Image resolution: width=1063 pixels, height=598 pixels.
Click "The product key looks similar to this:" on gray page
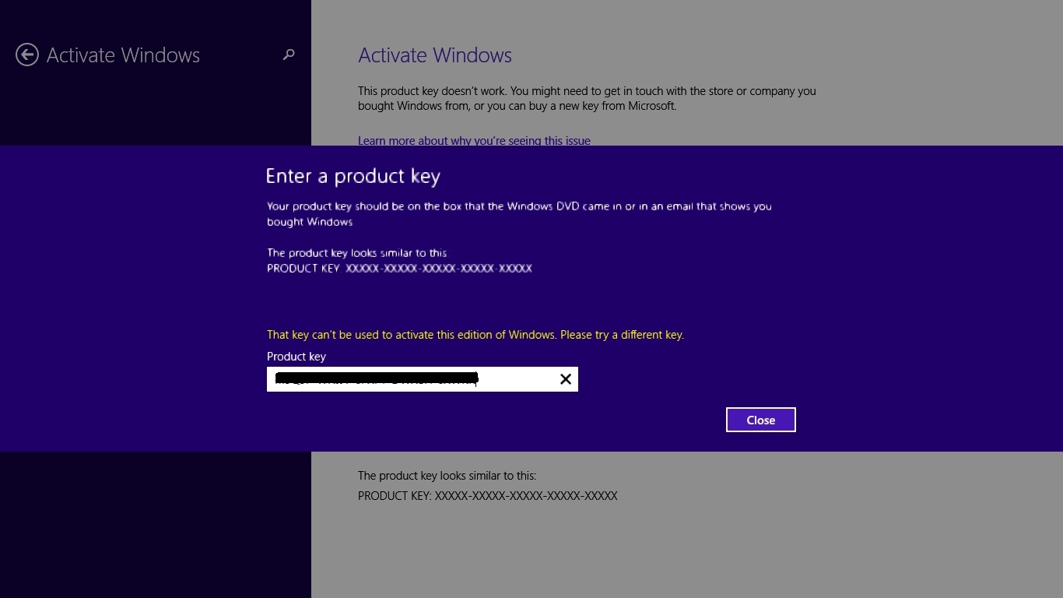pos(447,476)
